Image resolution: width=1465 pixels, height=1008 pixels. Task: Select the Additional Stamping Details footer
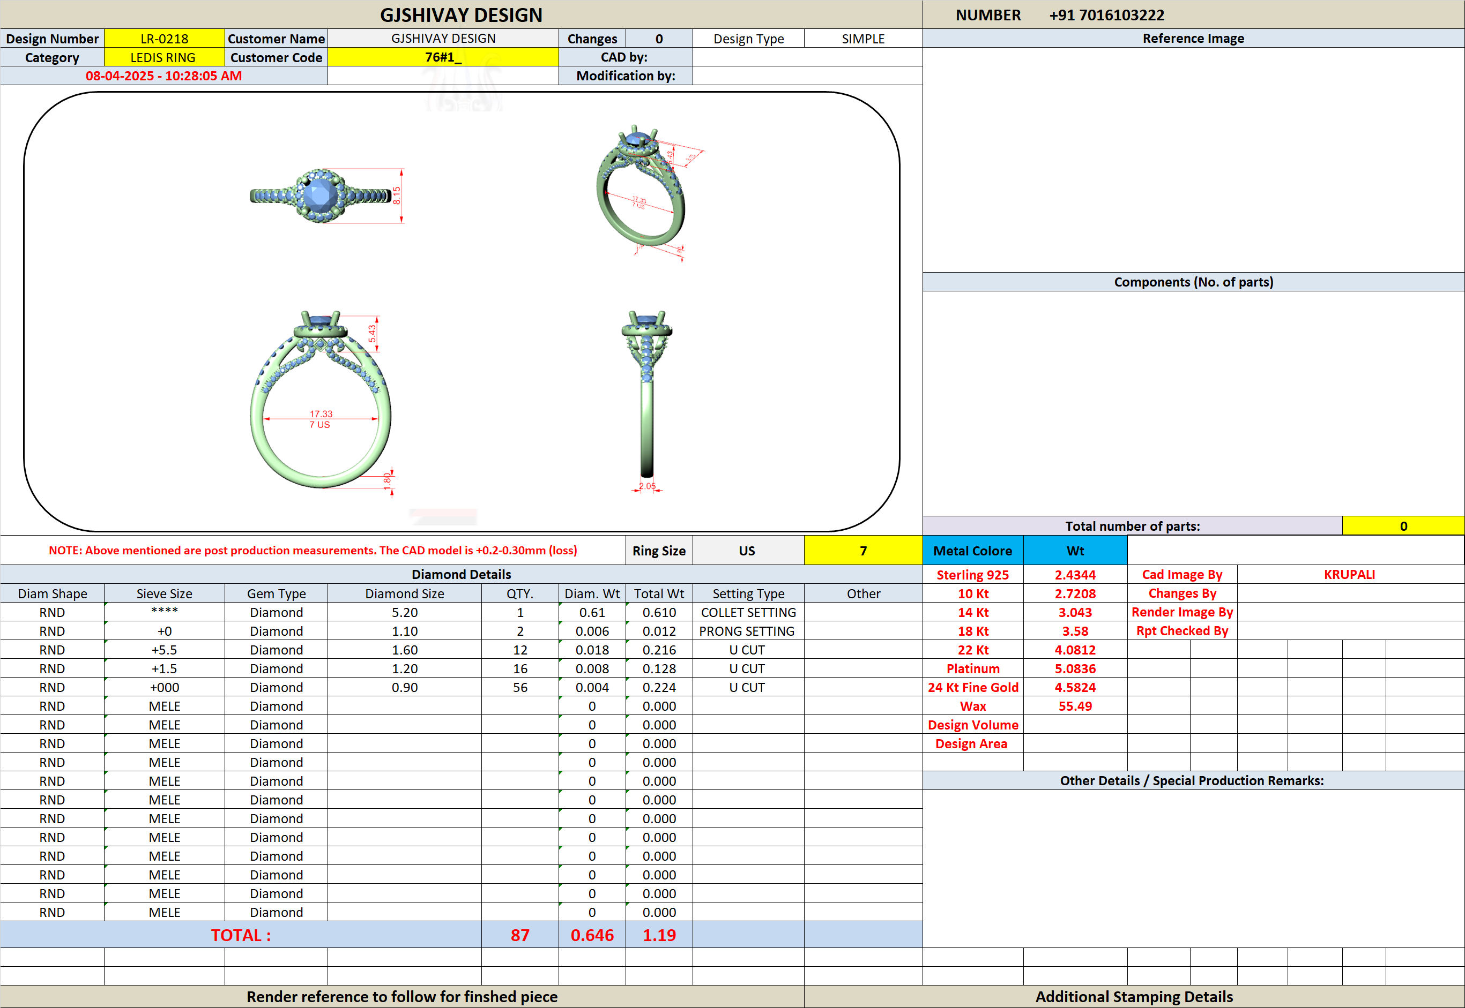(x=1134, y=997)
